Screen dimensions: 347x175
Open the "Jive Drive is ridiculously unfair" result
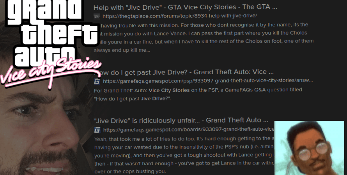(x=181, y=121)
